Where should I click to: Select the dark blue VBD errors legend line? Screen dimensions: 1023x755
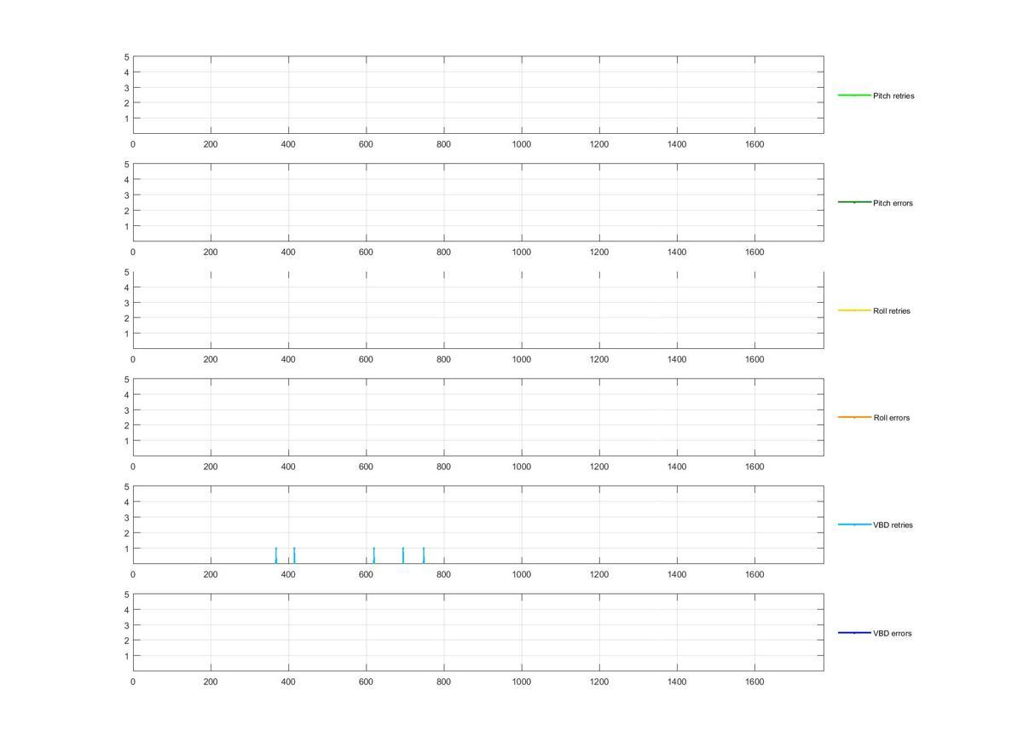(854, 632)
